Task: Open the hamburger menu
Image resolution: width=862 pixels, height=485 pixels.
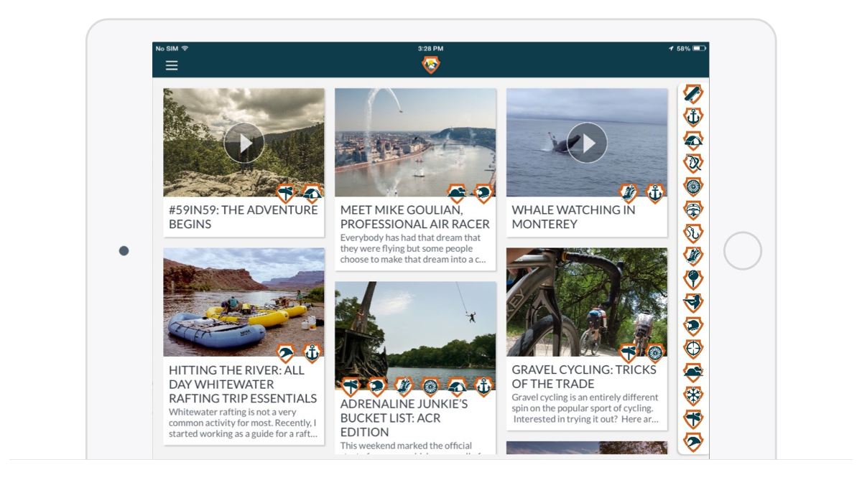Action: click(172, 65)
